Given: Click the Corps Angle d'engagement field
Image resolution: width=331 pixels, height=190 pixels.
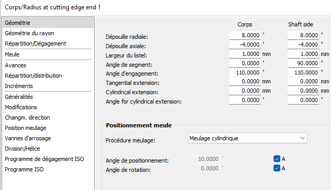Looking at the screenshot, I should (245, 72).
